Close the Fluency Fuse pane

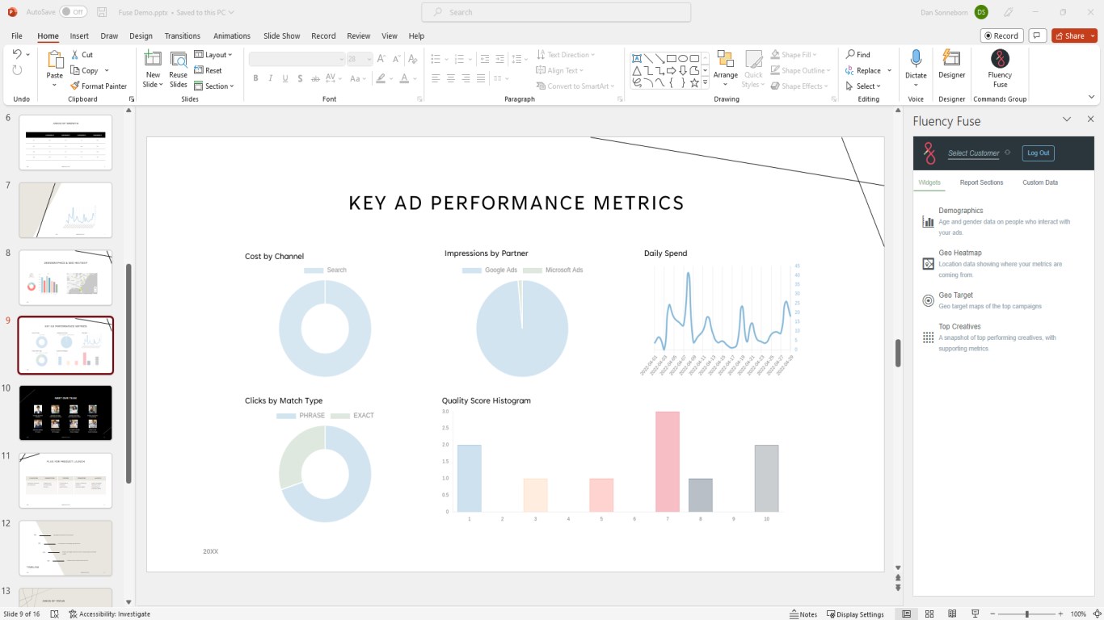1090,119
